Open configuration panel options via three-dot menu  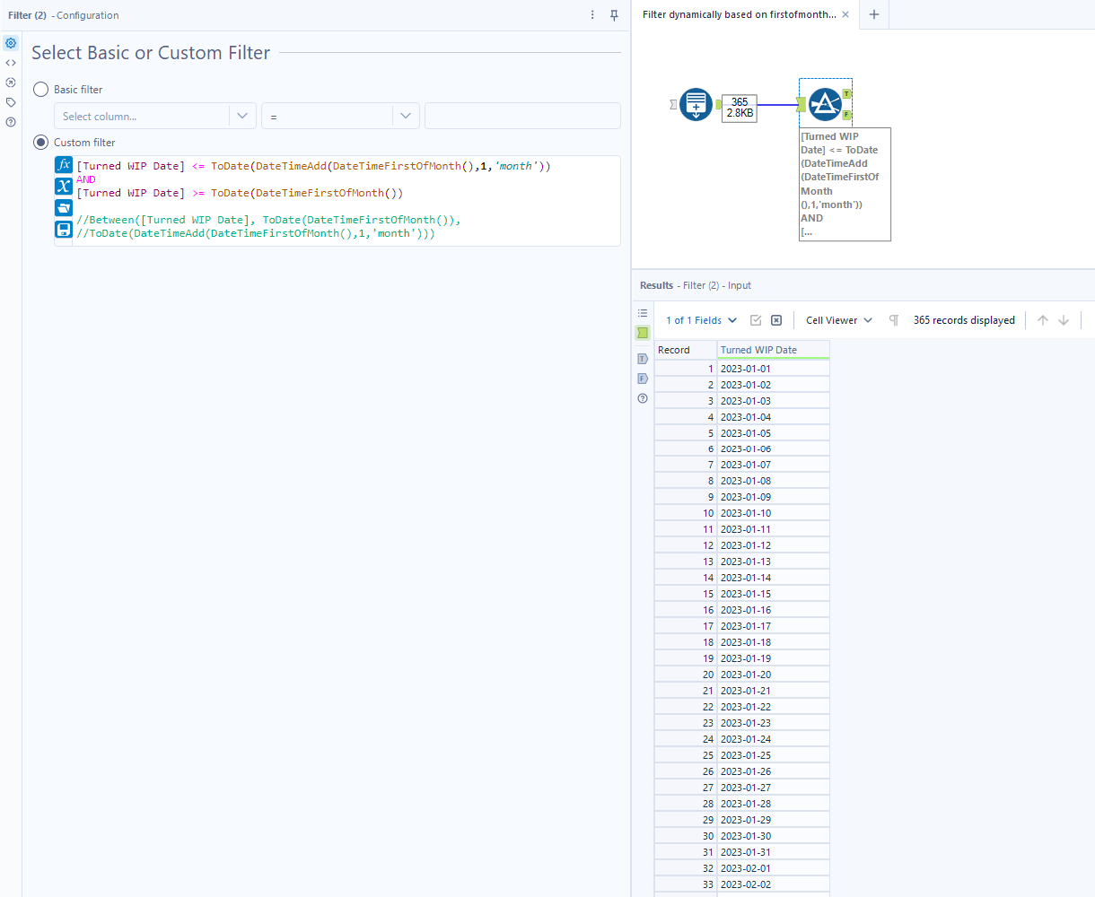pyautogui.click(x=591, y=15)
